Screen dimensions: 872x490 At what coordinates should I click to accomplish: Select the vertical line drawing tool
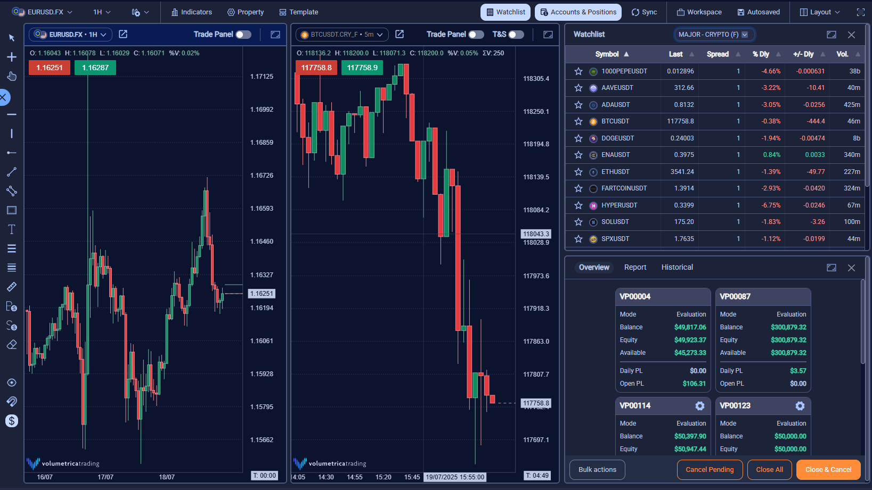[x=12, y=134]
